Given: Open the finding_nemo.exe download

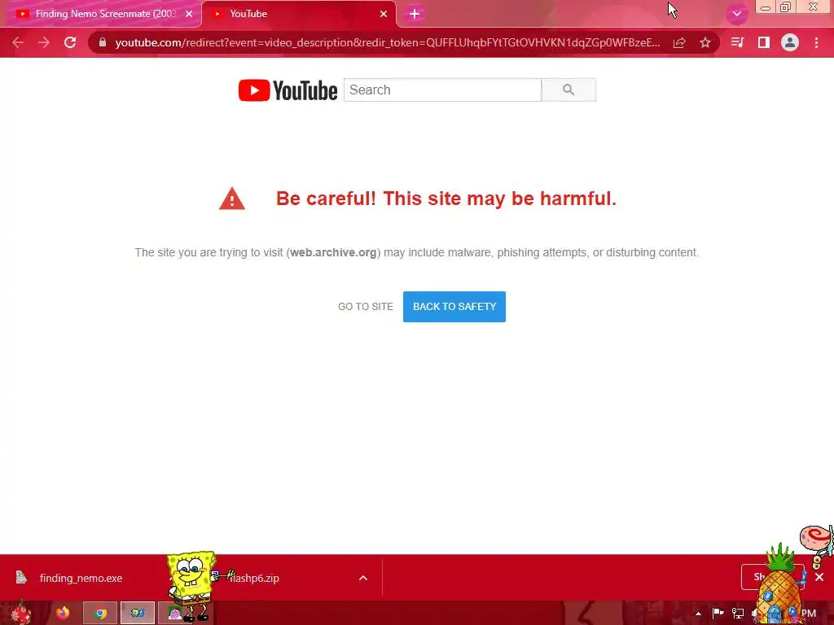Looking at the screenshot, I should point(80,578).
